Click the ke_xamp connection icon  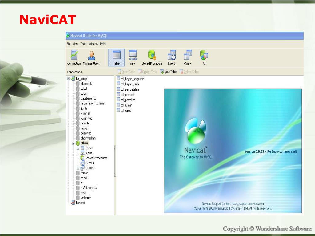click(73, 78)
